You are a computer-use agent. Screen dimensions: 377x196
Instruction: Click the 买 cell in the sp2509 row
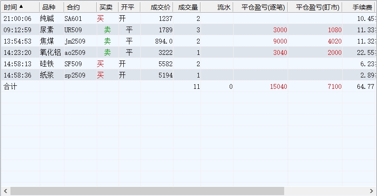point(101,75)
